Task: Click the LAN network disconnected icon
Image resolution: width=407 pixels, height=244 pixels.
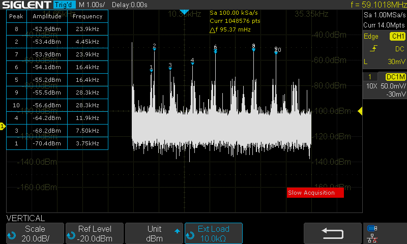Action: [372, 238]
